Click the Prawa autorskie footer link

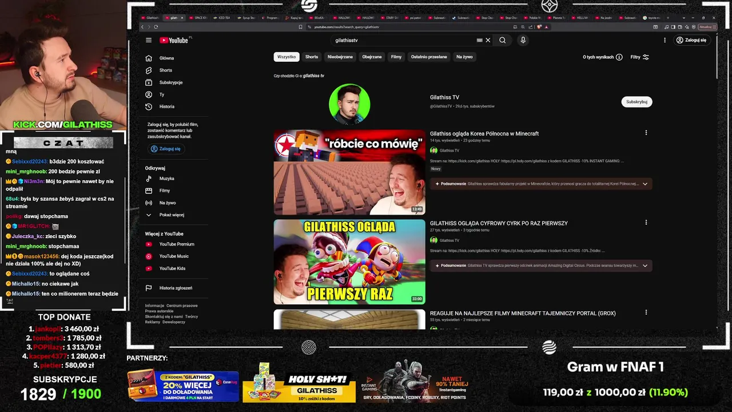[x=159, y=311]
